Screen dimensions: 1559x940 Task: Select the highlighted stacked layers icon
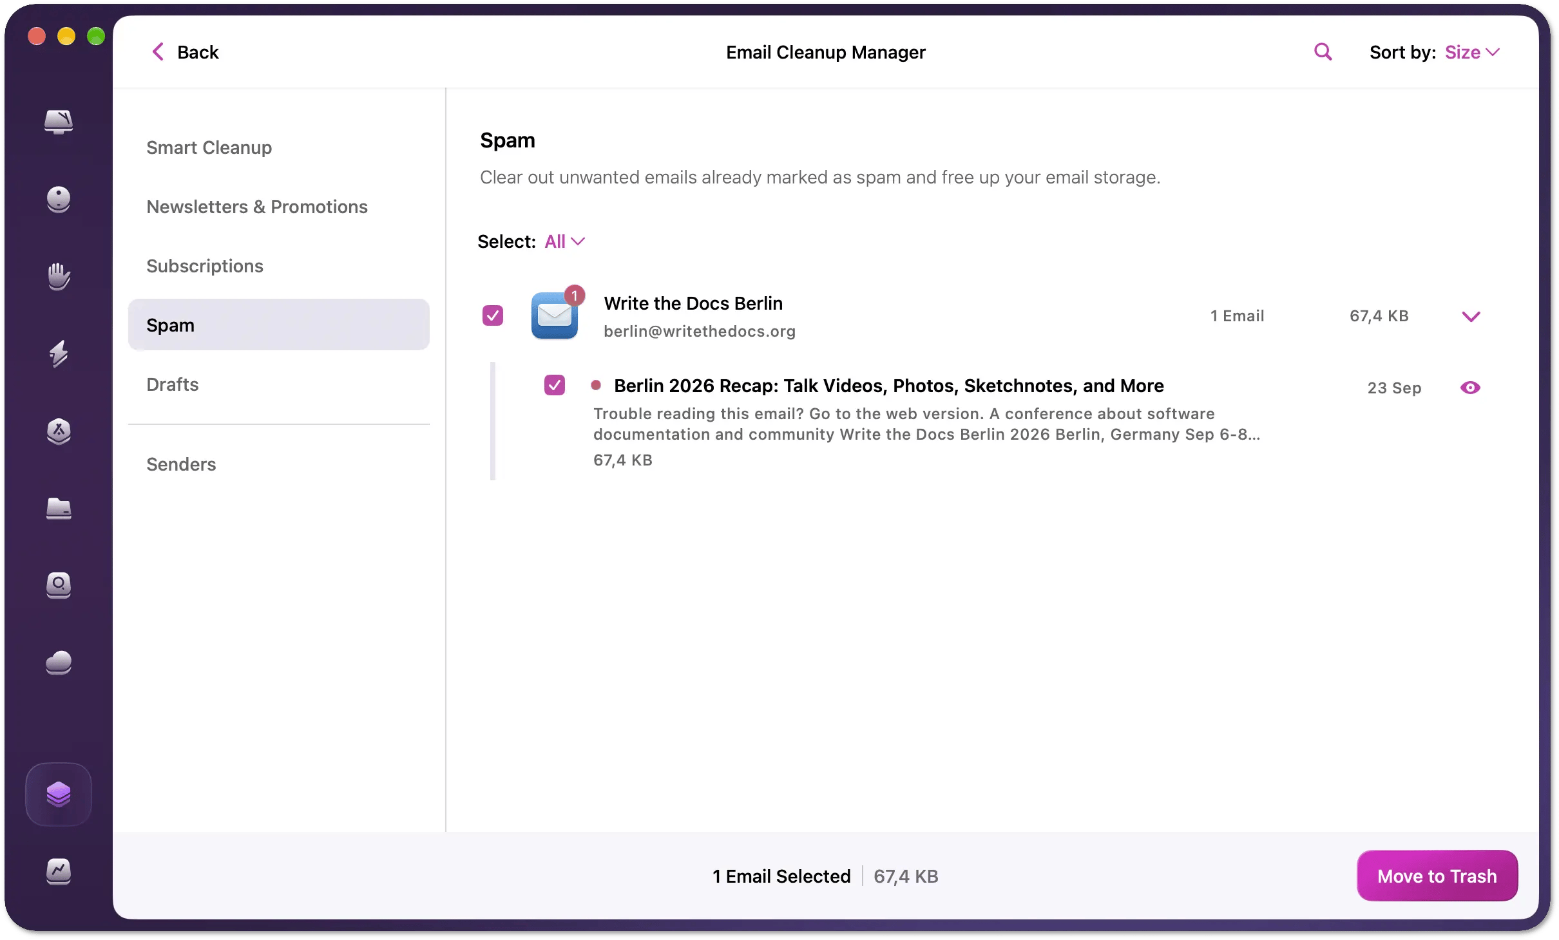pyautogui.click(x=59, y=794)
